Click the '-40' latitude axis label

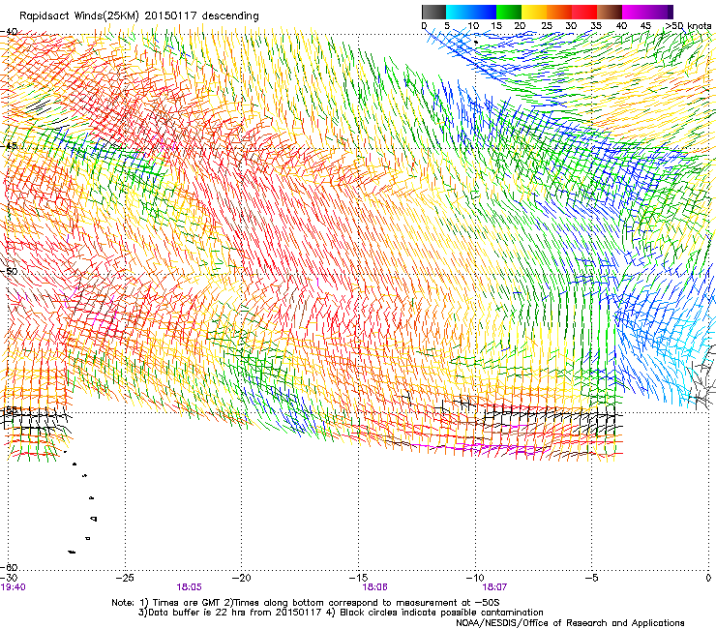point(9,32)
